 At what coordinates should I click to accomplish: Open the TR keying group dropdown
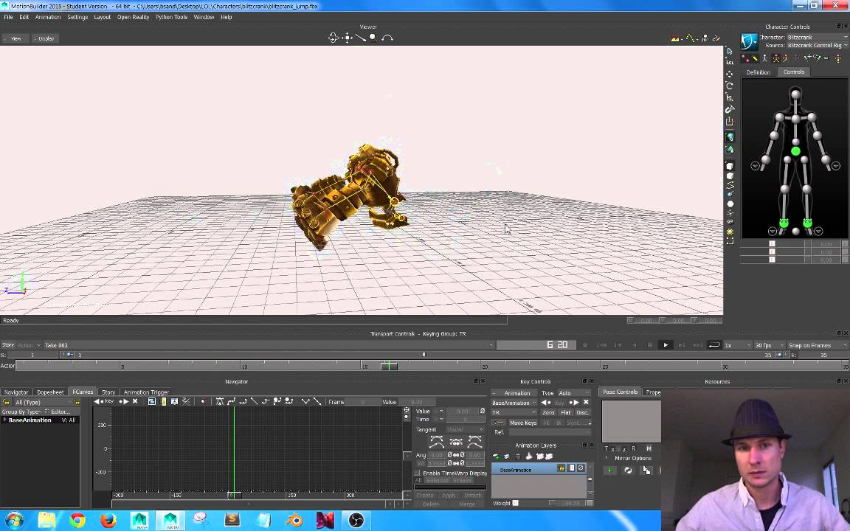click(x=514, y=412)
